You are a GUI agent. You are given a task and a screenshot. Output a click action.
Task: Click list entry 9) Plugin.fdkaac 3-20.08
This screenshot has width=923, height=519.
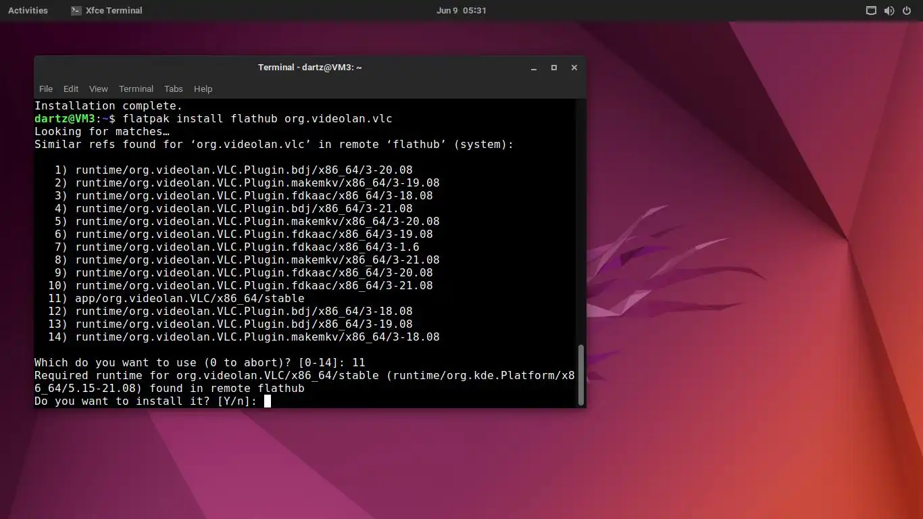[x=244, y=273]
